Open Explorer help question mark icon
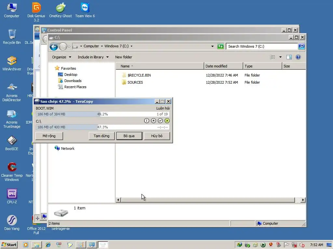The image size is (333, 249). coord(298,57)
